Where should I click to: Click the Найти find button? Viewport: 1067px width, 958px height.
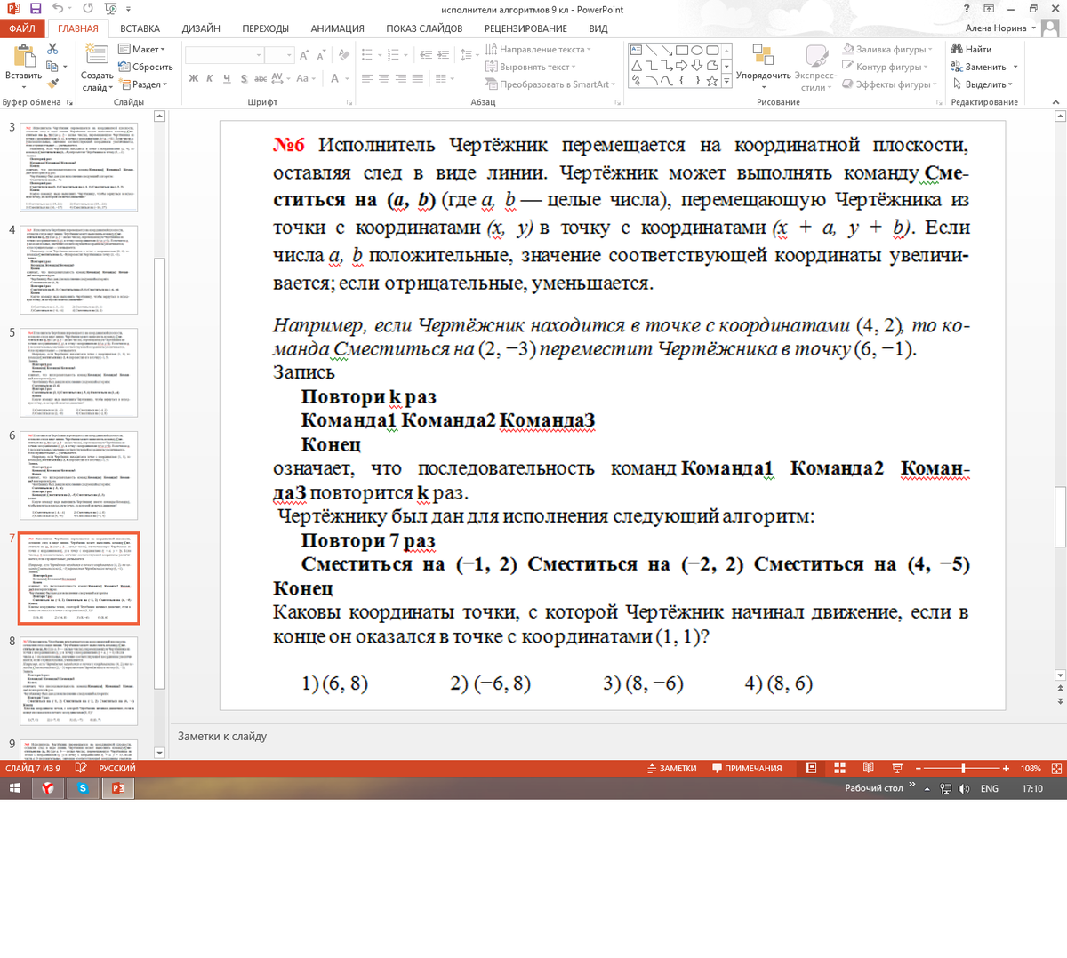point(972,50)
